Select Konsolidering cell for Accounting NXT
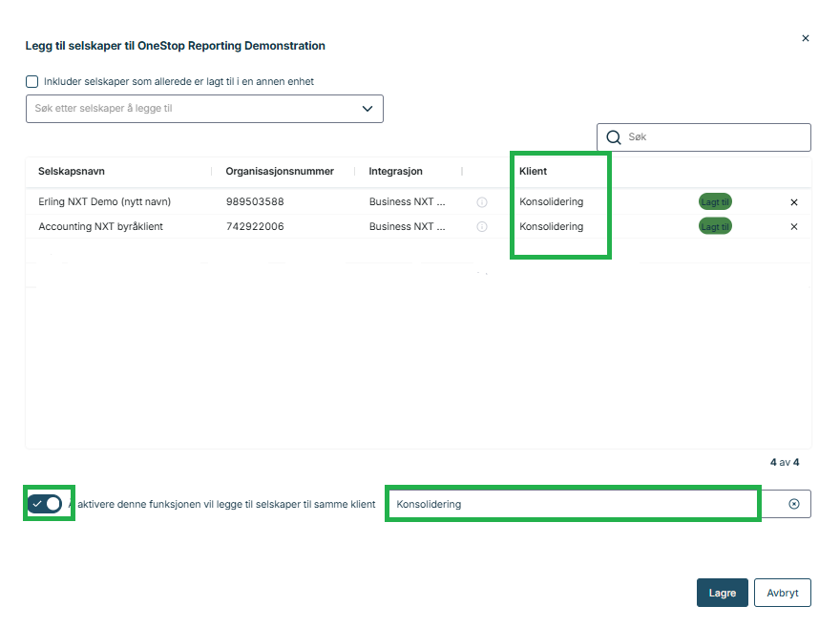 click(x=551, y=227)
